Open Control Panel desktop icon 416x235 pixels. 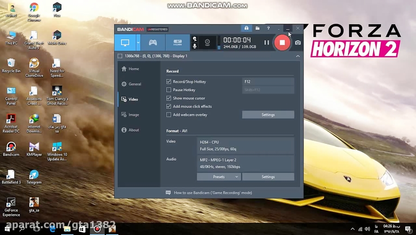pos(11,96)
